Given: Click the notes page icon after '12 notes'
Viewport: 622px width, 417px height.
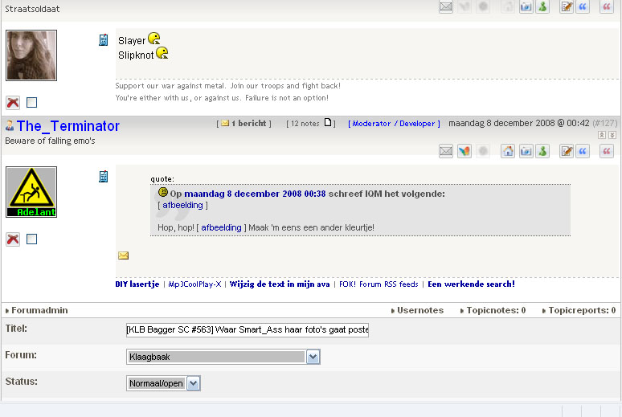Looking at the screenshot, I should pos(328,123).
